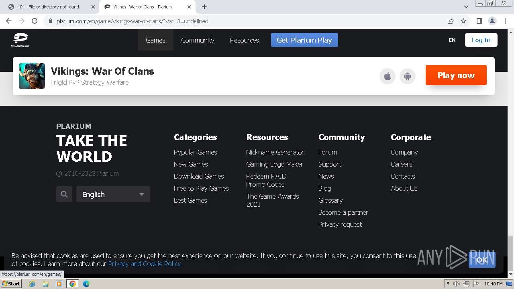The height and width of the screenshot is (289, 514).
Task: Click the orange Play now button
Action: [456, 75]
